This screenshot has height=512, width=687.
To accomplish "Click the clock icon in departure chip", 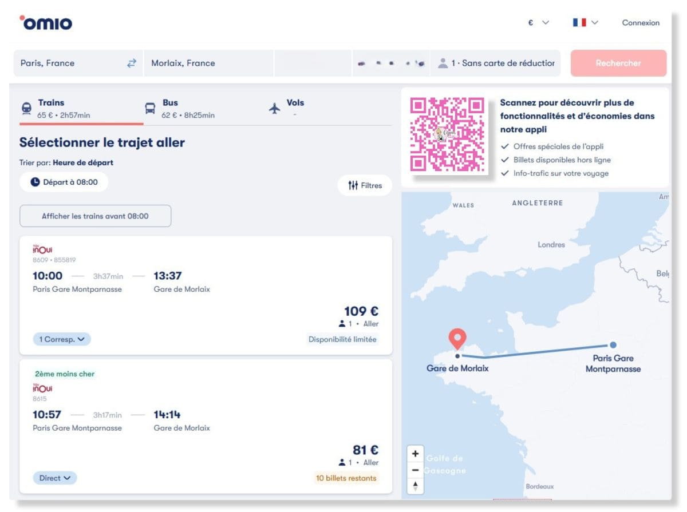I will (x=35, y=182).
